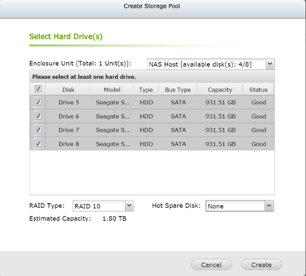Screen dimensions: 306x276
Task: Expand the Hot Spare Disk dropdown arrow
Action: pyautogui.click(x=269, y=205)
